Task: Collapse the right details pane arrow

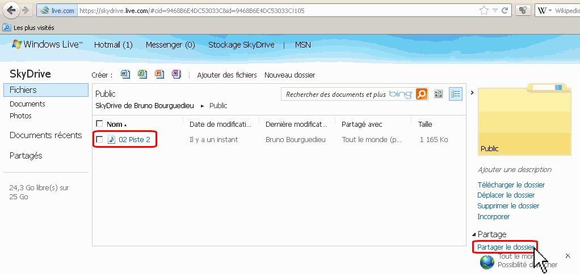Action: 472,93
